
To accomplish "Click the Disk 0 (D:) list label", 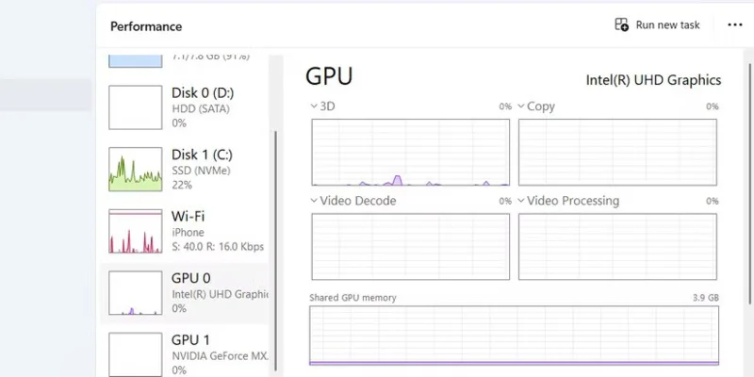I will (203, 92).
